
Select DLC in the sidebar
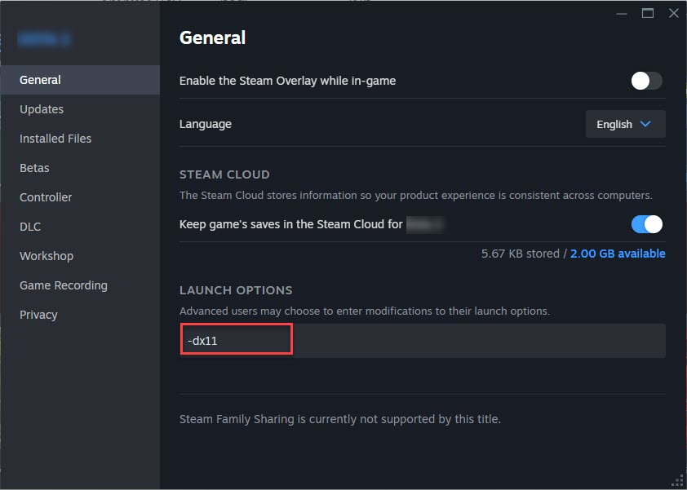pyautogui.click(x=30, y=227)
